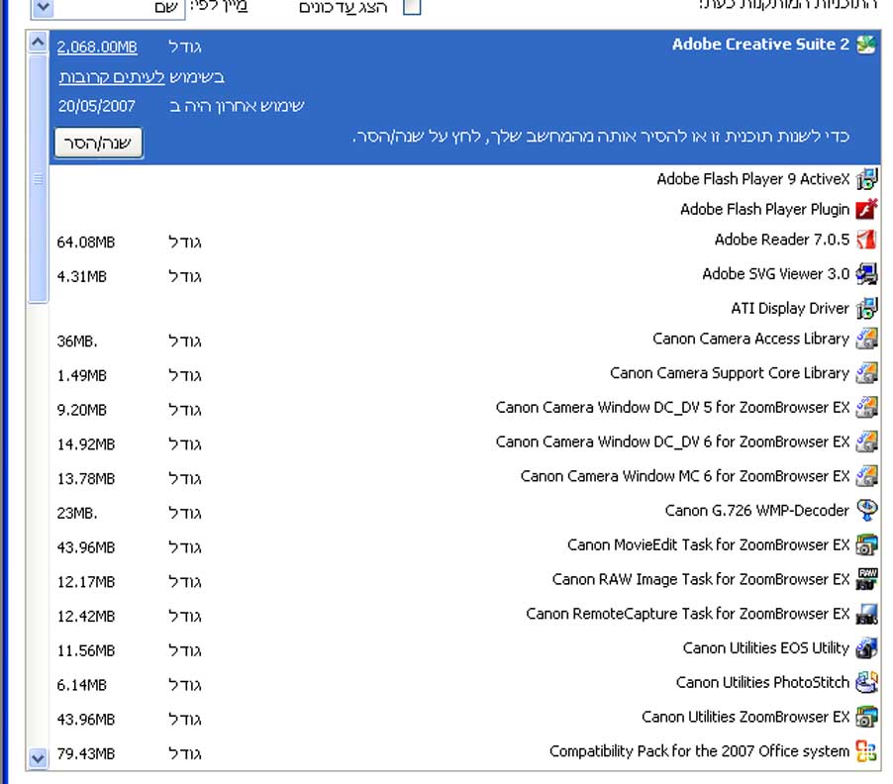Click the Adobe Flash Player Plugin icon

(867, 209)
